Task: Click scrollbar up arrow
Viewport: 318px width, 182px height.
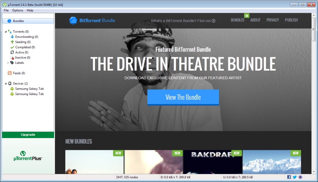Action: [x=314, y=15]
